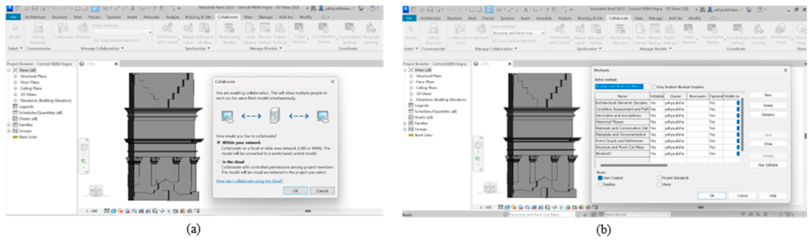Expand Manage Collaboration panel in figure (a)
Screen dimensions: 812x243
[102, 49]
